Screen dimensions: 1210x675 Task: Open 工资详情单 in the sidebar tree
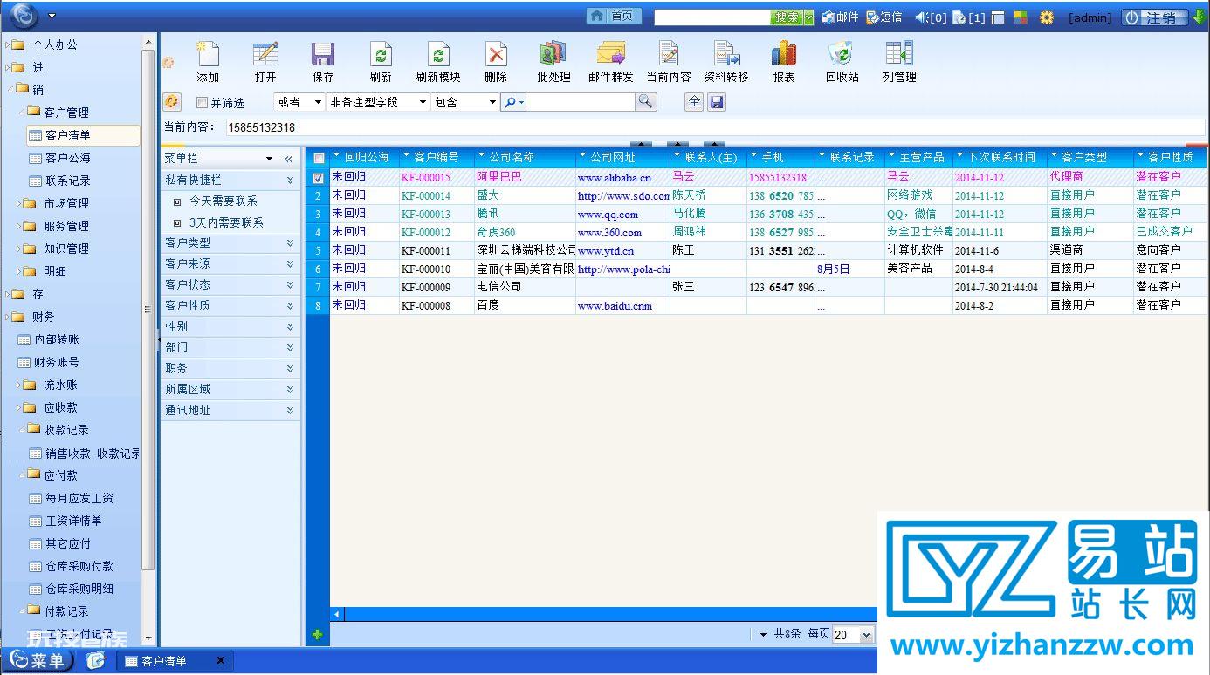[73, 521]
